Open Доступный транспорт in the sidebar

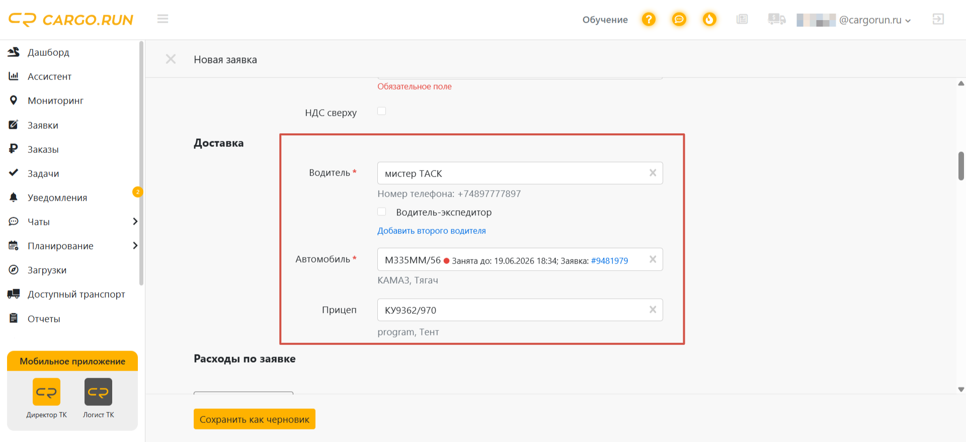76,294
